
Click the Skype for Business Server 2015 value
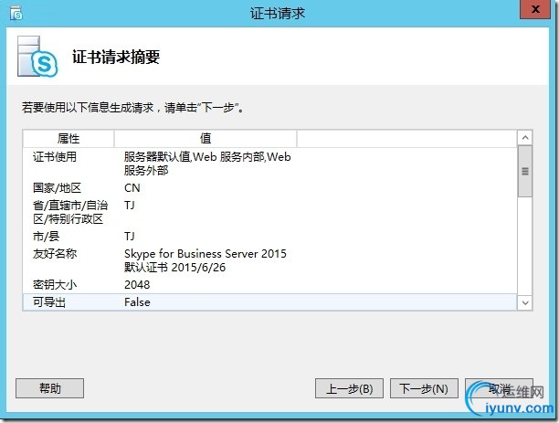206,260
